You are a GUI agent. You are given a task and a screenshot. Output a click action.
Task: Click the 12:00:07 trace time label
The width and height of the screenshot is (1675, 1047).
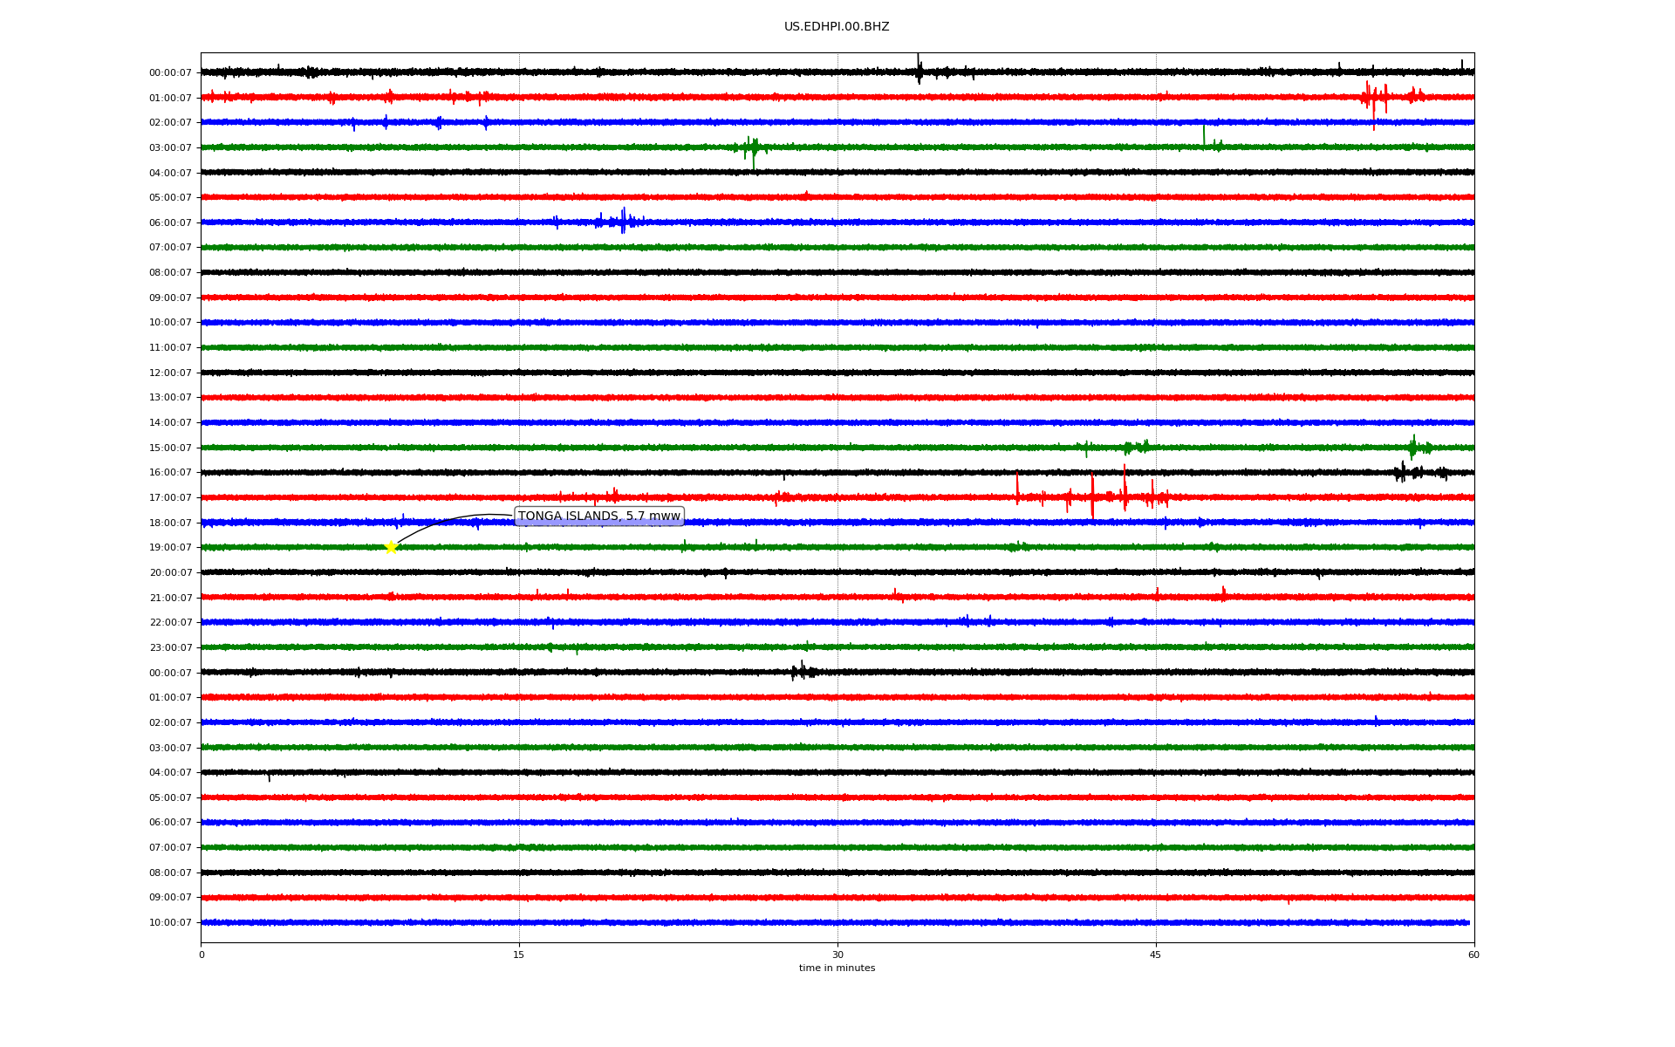tap(170, 373)
